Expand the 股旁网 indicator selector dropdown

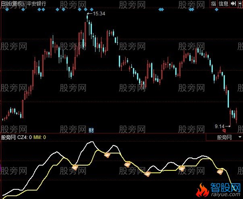pos(240,137)
